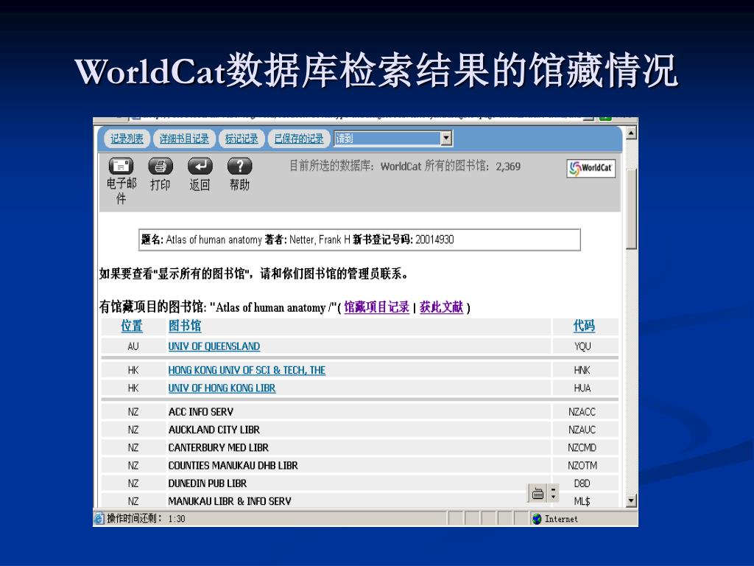This screenshot has width=754, height=566.
Task: Open the 记录列表 tab
Action: (127, 139)
